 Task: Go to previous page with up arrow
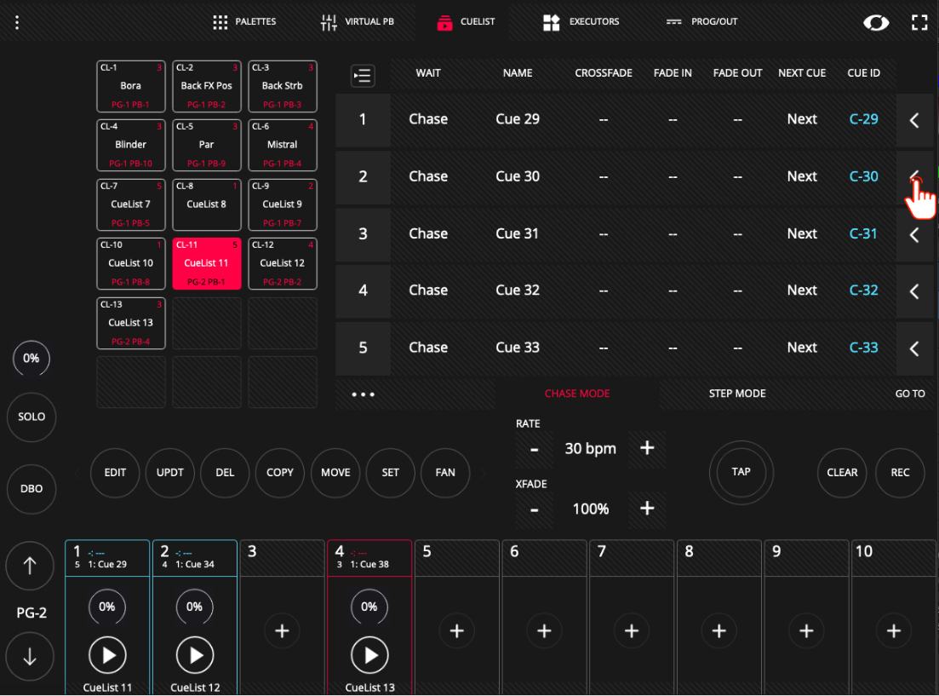[30, 566]
